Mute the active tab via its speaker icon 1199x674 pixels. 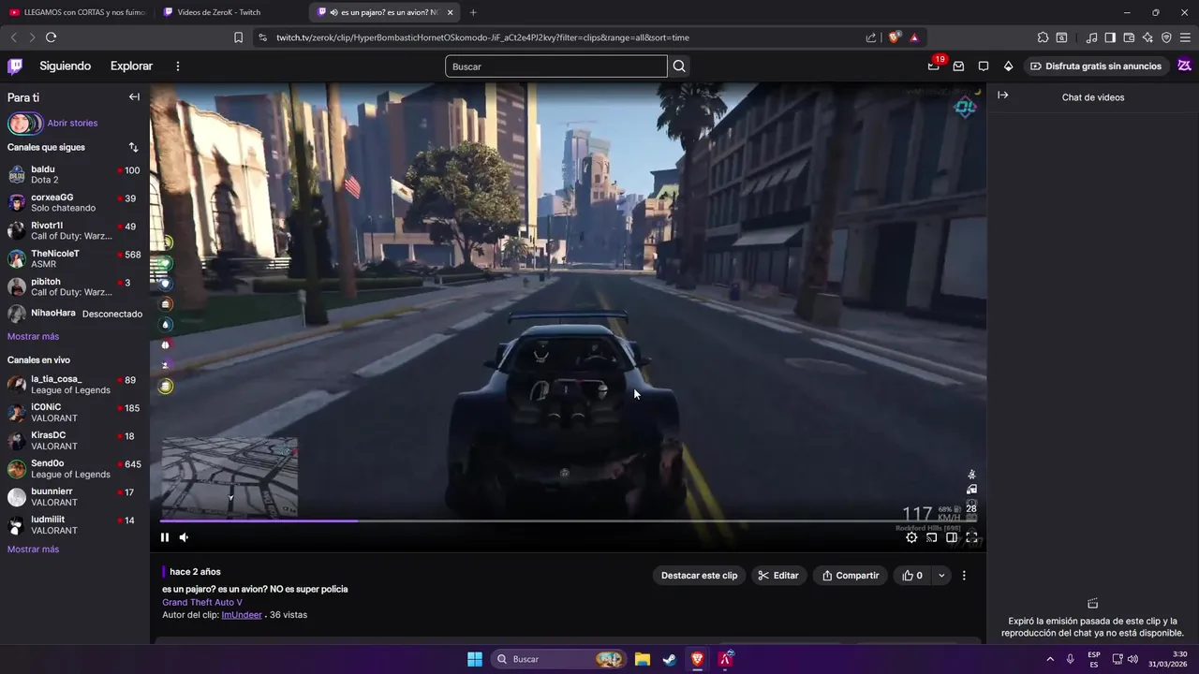pyautogui.click(x=334, y=12)
